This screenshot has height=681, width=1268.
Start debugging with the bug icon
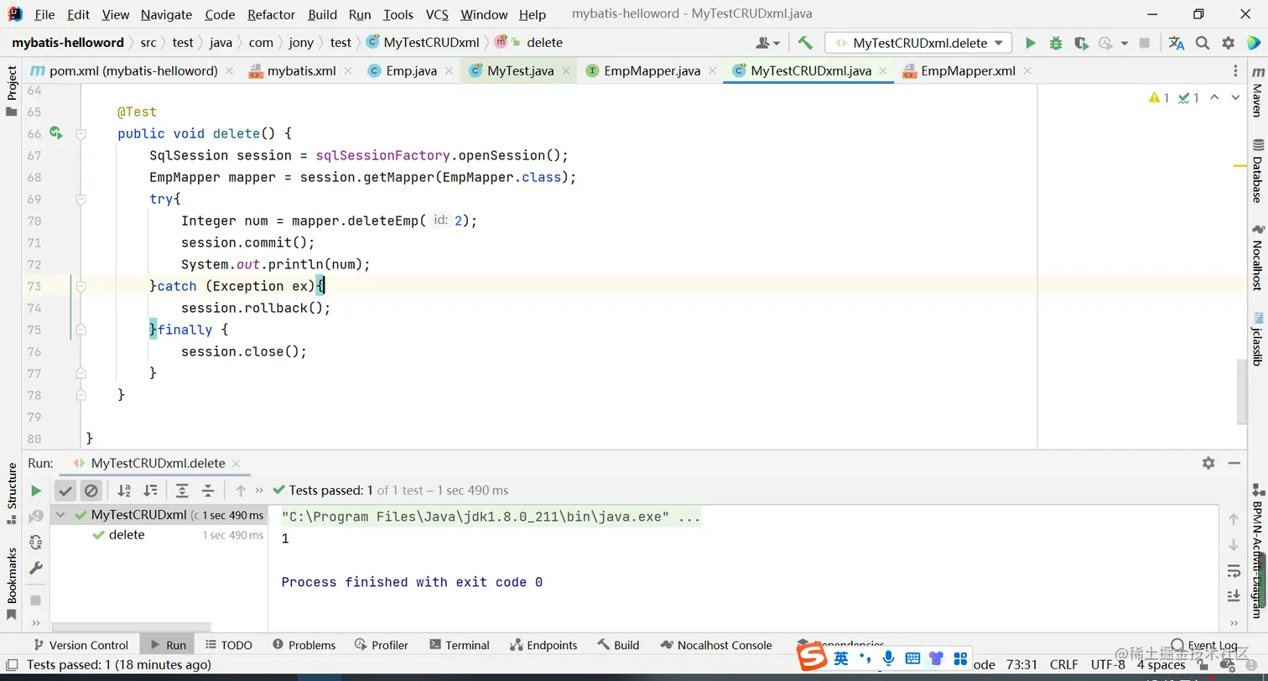click(x=1056, y=43)
